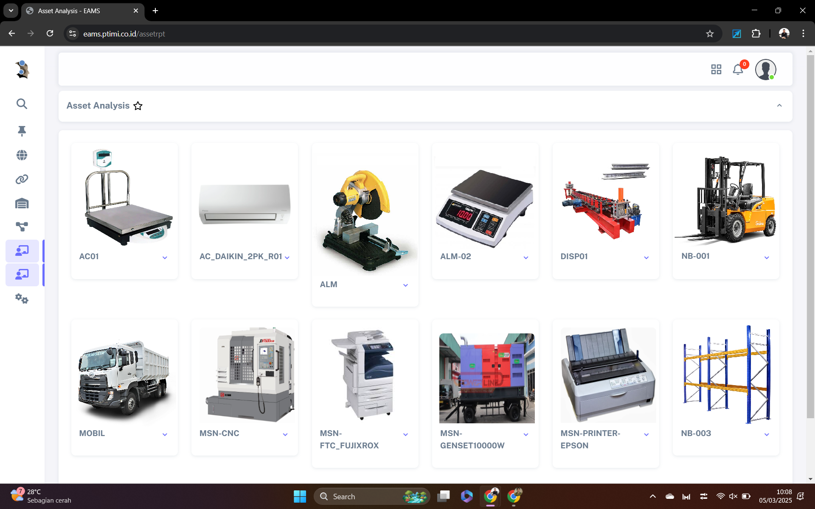This screenshot has width=815, height=509.
Task: Collapse the Asset Analysis panel
Action: click(779, 106)
